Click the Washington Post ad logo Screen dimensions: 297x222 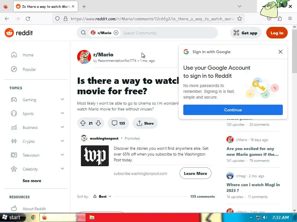click(95, 156)
